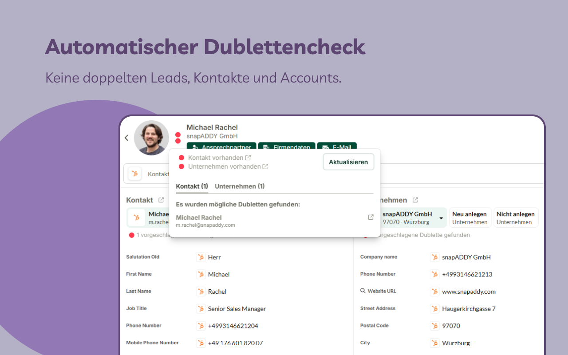Open Michael Rachel's profile photo
Image resolution: width=568 pixels, height=355 pixels.
pos(151,138)
